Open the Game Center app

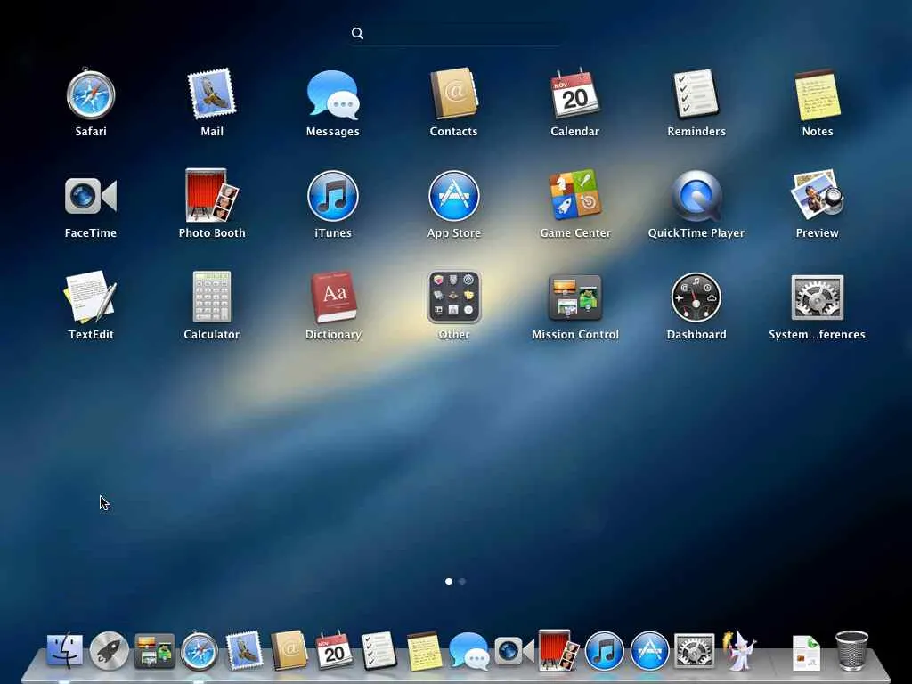point(574,195)
